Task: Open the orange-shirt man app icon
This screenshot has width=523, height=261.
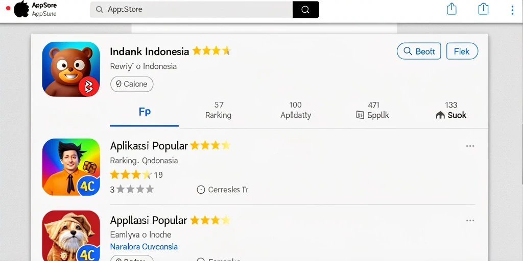Action: [x=70, y=167]
